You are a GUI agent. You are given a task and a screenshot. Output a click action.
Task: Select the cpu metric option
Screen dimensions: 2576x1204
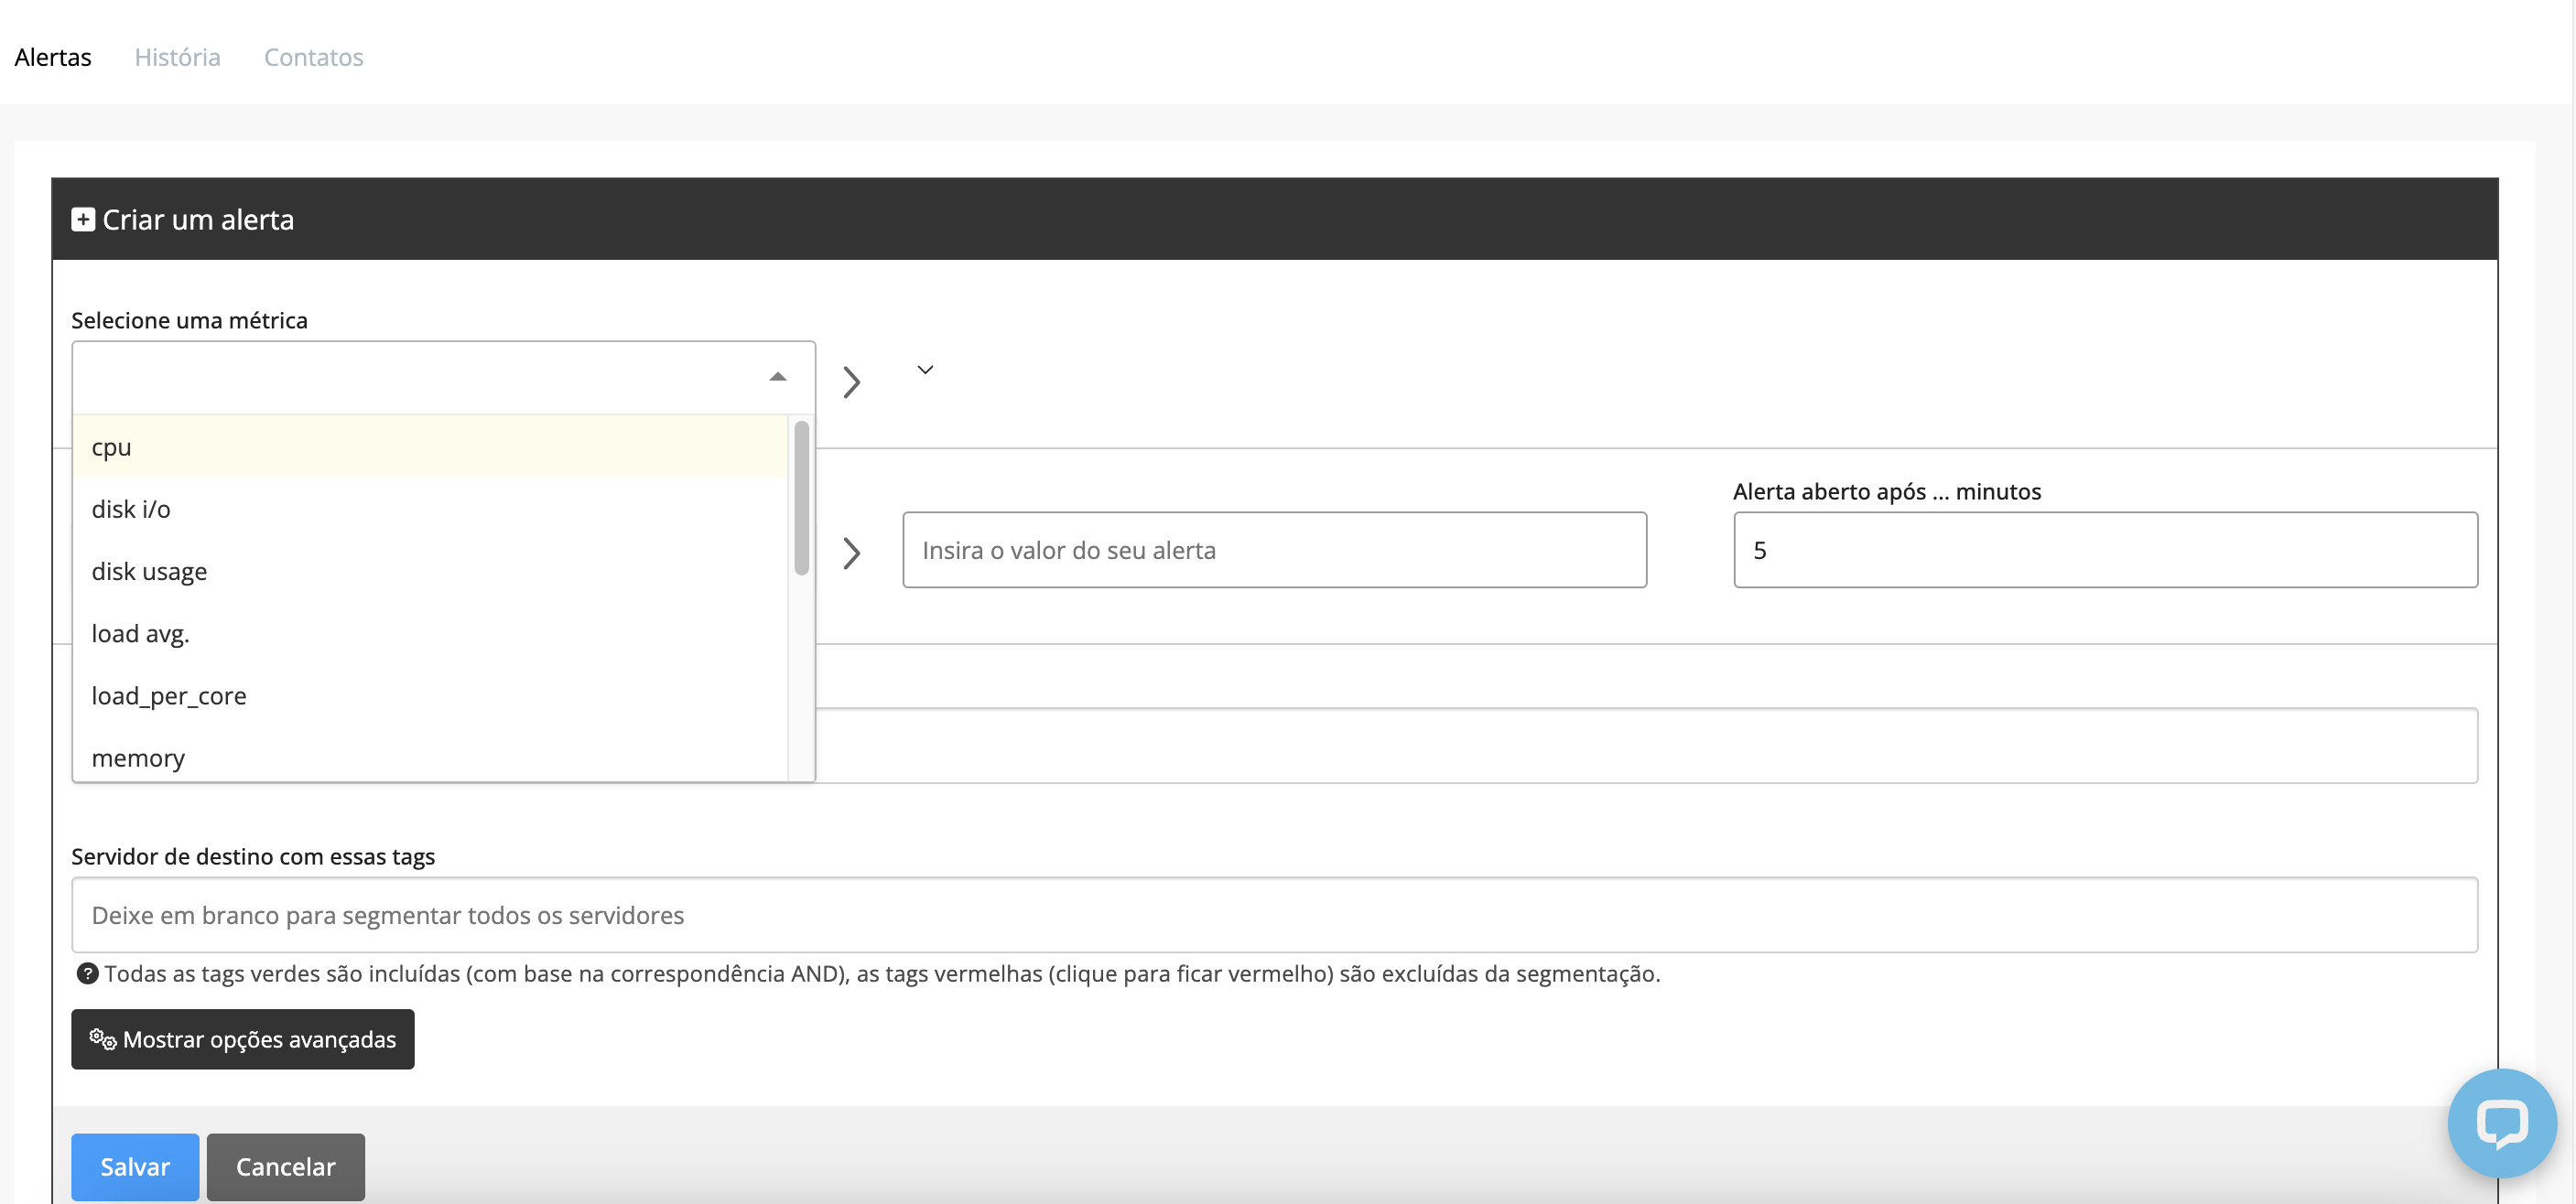point(430,446)
